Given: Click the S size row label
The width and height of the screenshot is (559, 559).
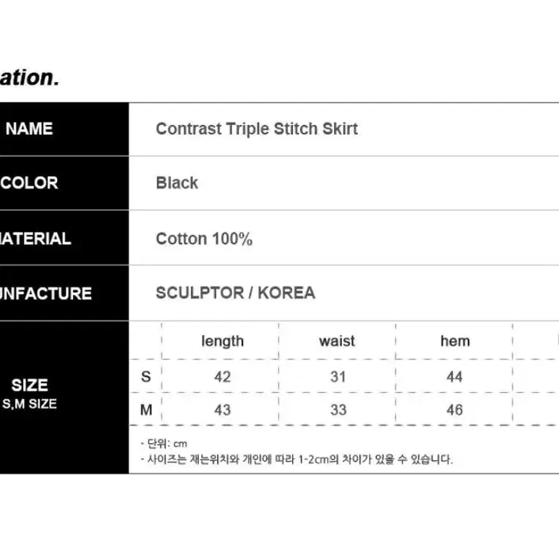Looking at the screenshot, I should (x=146, y=376).
